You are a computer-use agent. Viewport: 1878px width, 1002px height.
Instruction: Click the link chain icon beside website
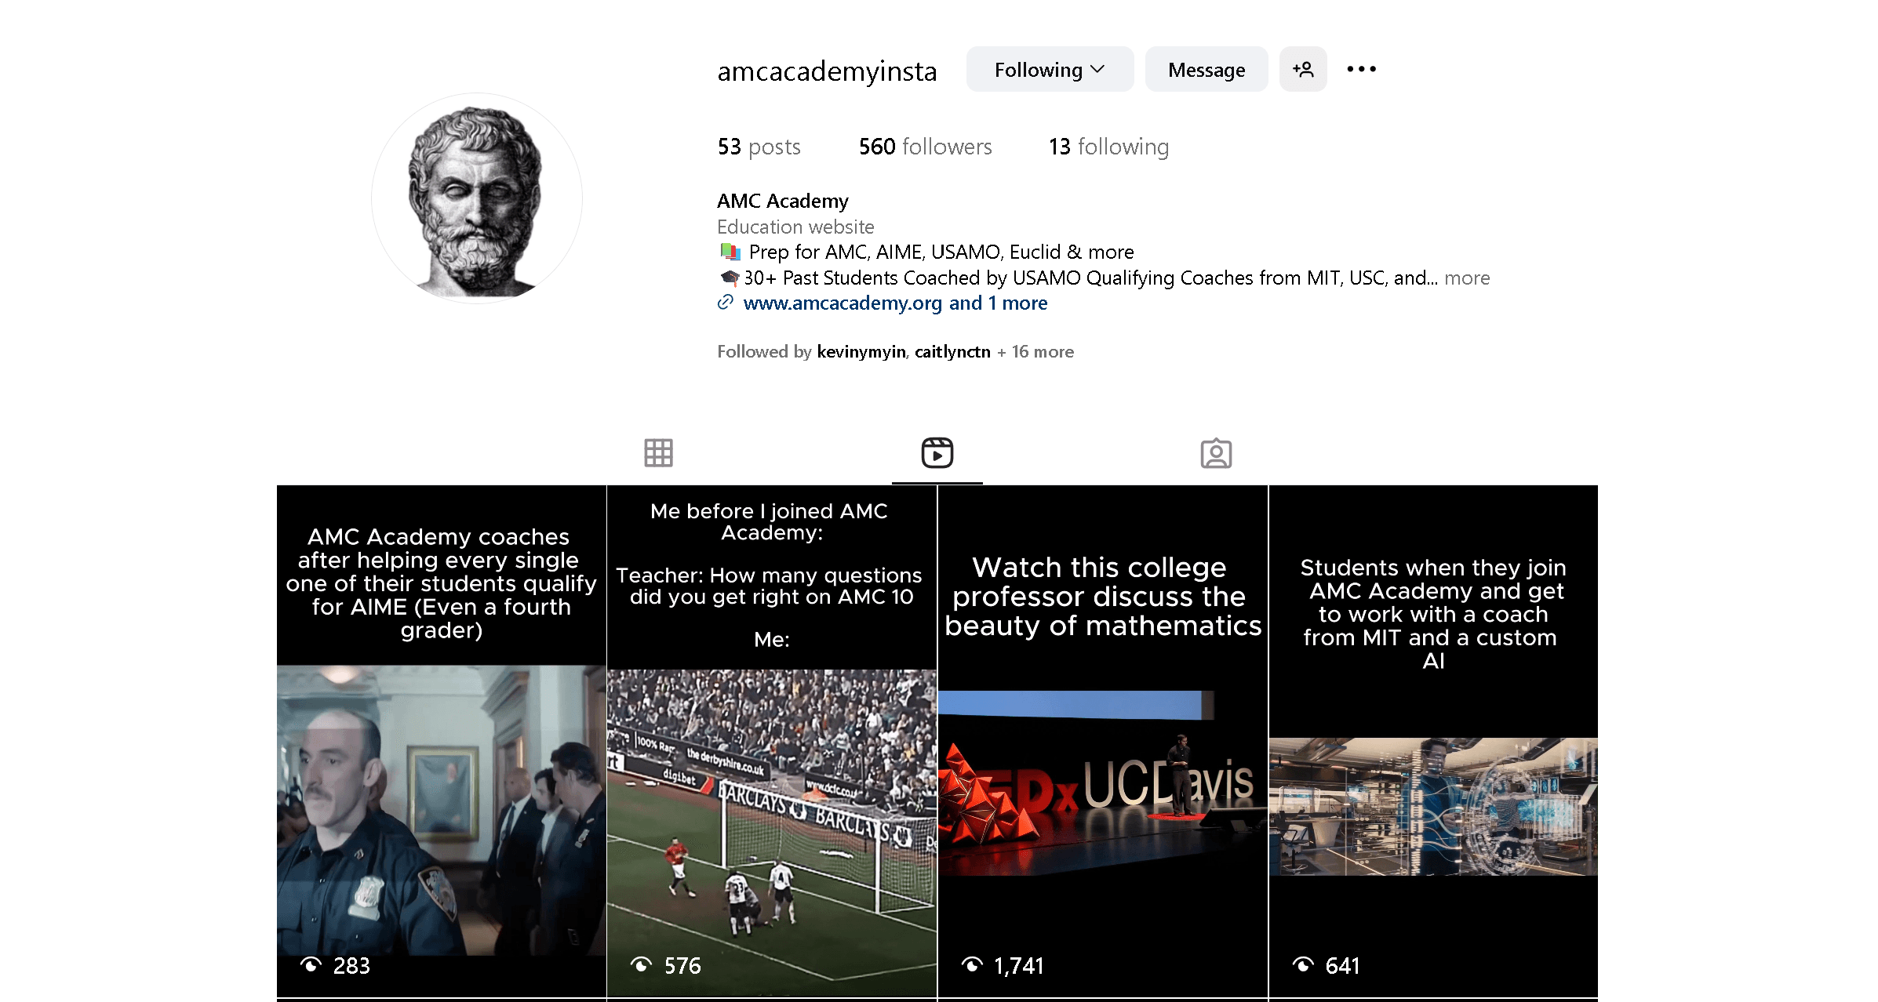pyautogui.click(x=726, y=303)
